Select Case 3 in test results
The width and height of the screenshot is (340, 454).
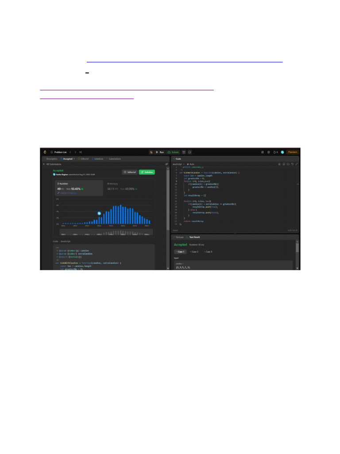[208, 252]
